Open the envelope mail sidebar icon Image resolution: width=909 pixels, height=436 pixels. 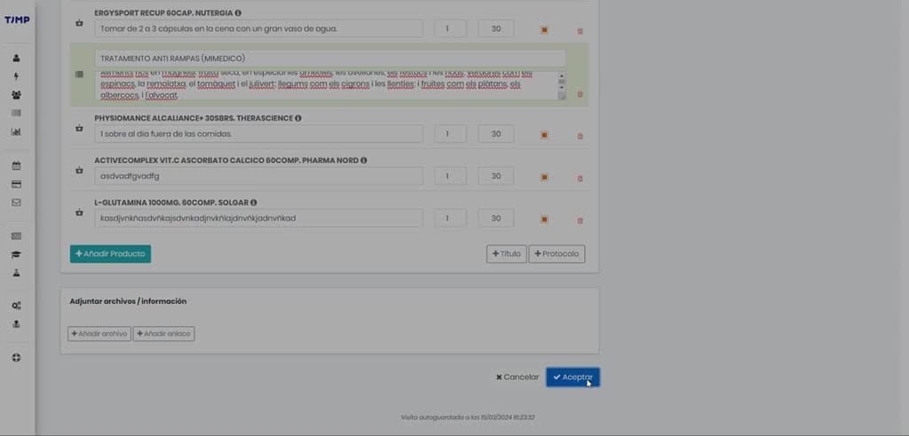(16, 203)
